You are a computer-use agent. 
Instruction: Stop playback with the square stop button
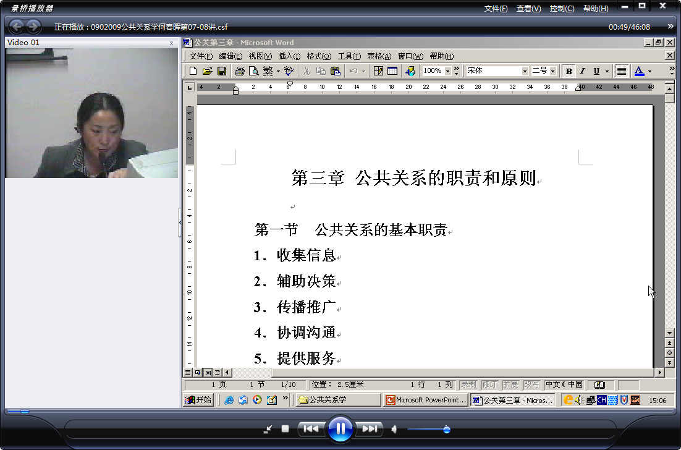(285, 429)
